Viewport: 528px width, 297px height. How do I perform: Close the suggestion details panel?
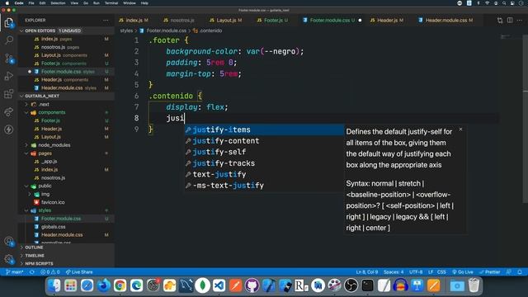(460, 130)
